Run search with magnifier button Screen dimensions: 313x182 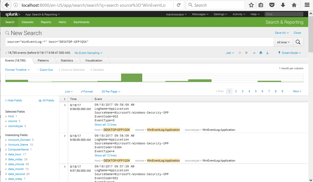coord(298,42)
